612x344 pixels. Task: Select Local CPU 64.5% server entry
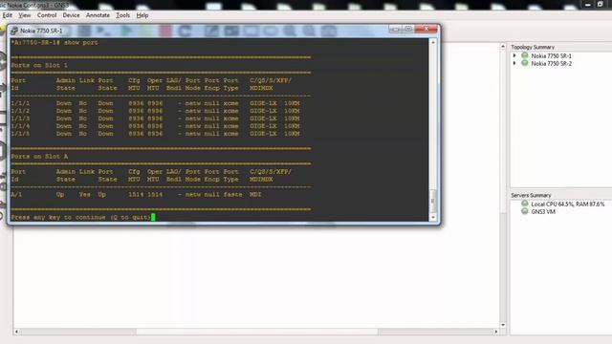[x=567, y=204]
